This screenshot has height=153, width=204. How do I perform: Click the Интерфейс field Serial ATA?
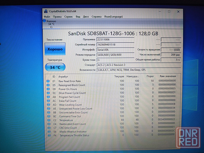pos(115,50)
